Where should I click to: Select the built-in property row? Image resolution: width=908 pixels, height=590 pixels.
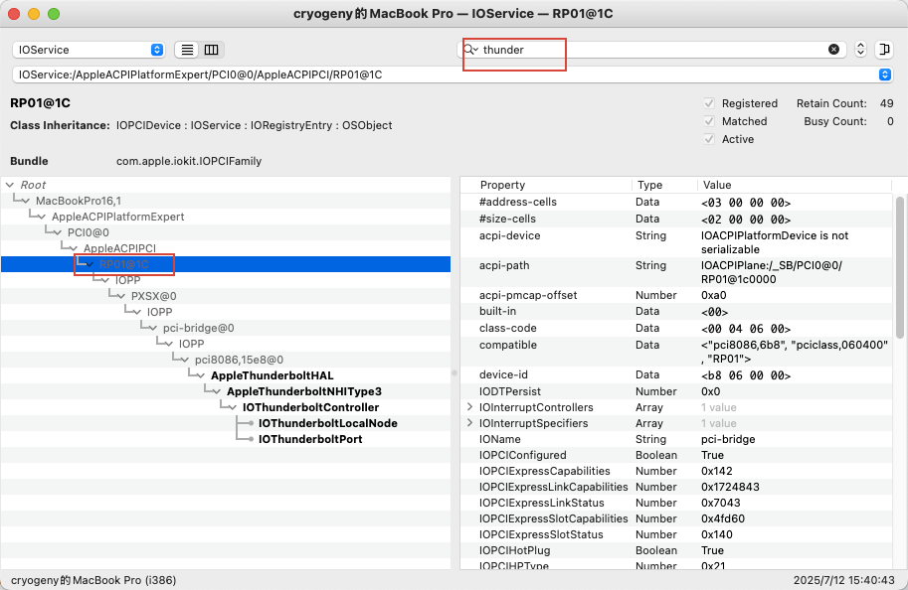point(676,311)
